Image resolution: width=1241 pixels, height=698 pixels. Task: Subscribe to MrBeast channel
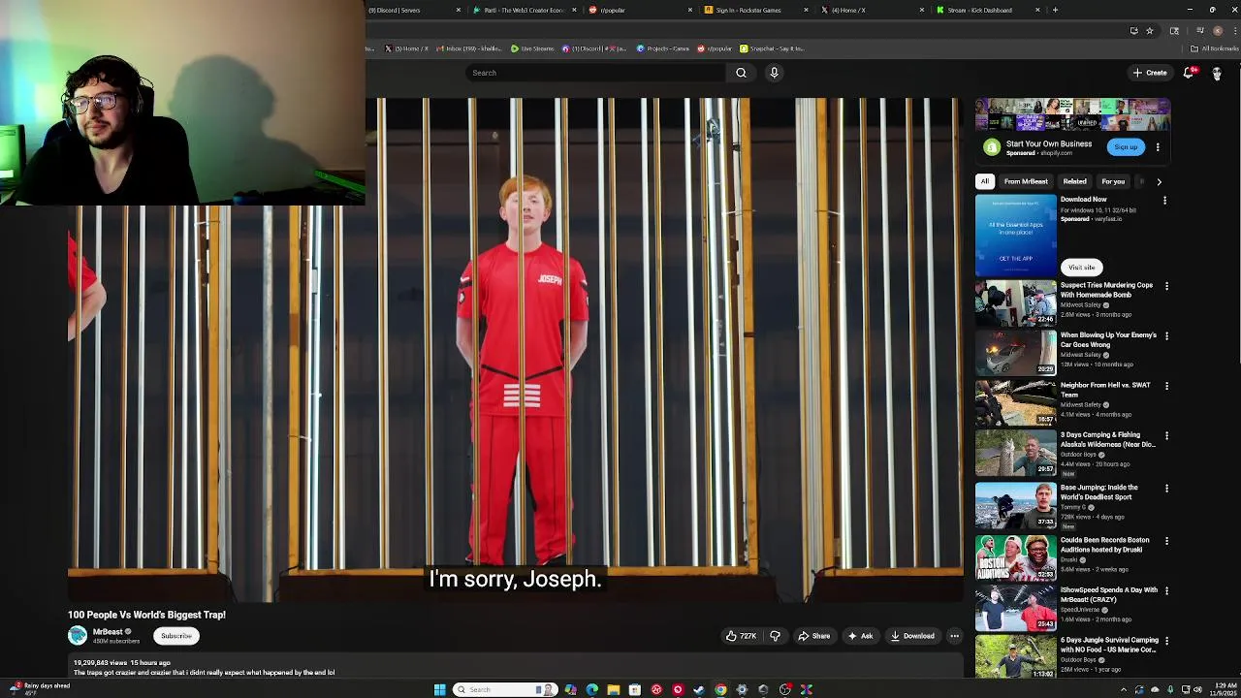(176, 636)
